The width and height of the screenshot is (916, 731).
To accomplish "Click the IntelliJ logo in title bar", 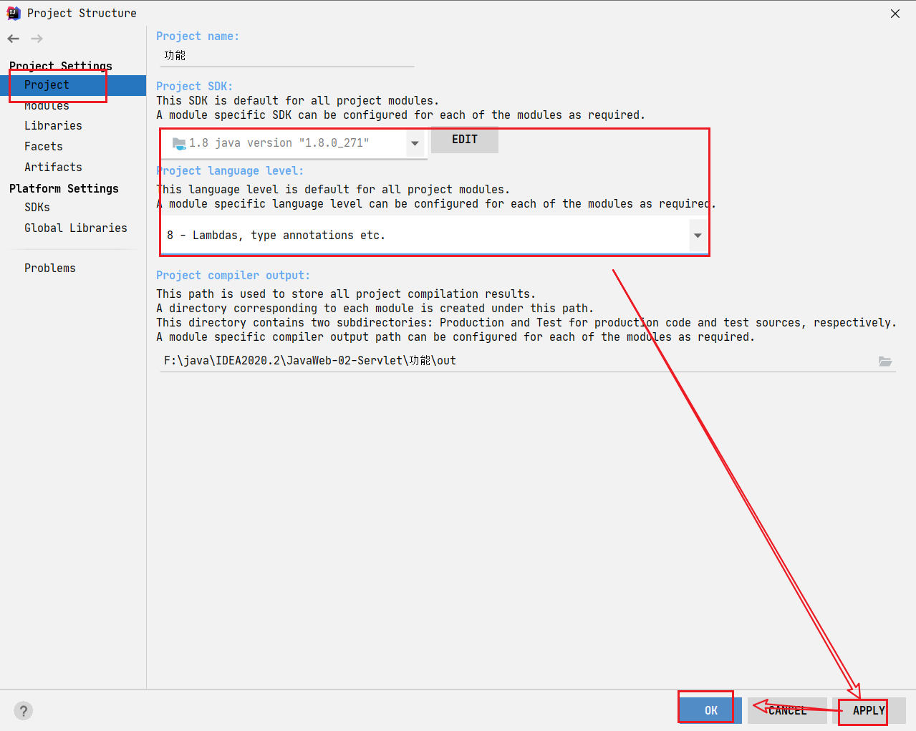I will pos(14,13).
